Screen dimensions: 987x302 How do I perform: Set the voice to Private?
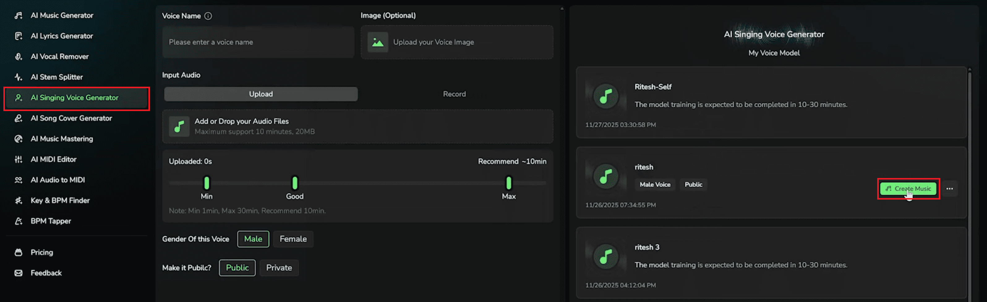[x=279, y=268]
